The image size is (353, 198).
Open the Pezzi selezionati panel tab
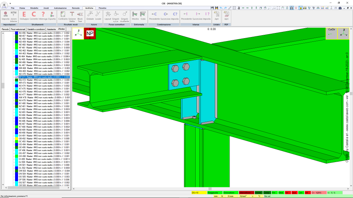point(18,29)
